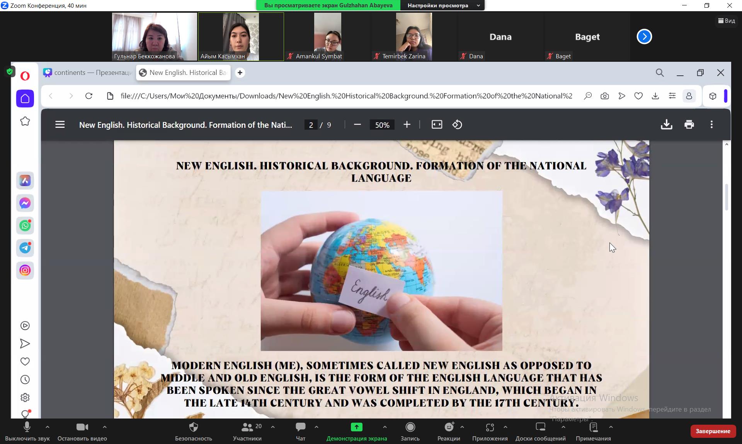The width and height of the screenshot is (742, 444).
Task: Open Доски сообщений whiteboards icon
Action: 540,427
